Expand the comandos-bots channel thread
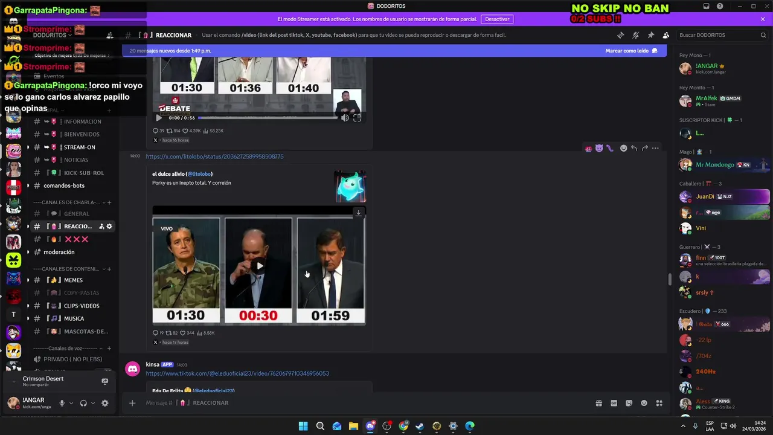 (x=28, y=185)
